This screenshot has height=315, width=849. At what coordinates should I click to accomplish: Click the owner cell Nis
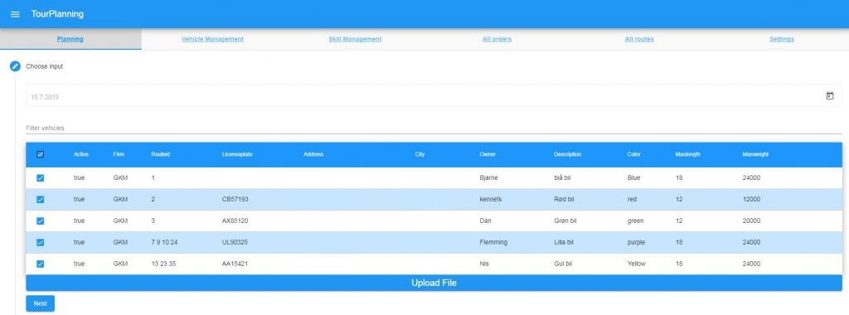(484, 264)
